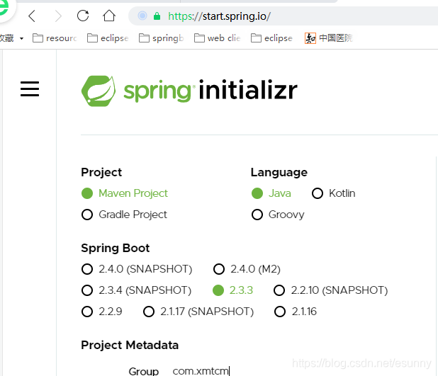Image resolution: width=438 pixels, height=376 pixels.
Task: Click the Spring leaf logo
Action: 99,91
